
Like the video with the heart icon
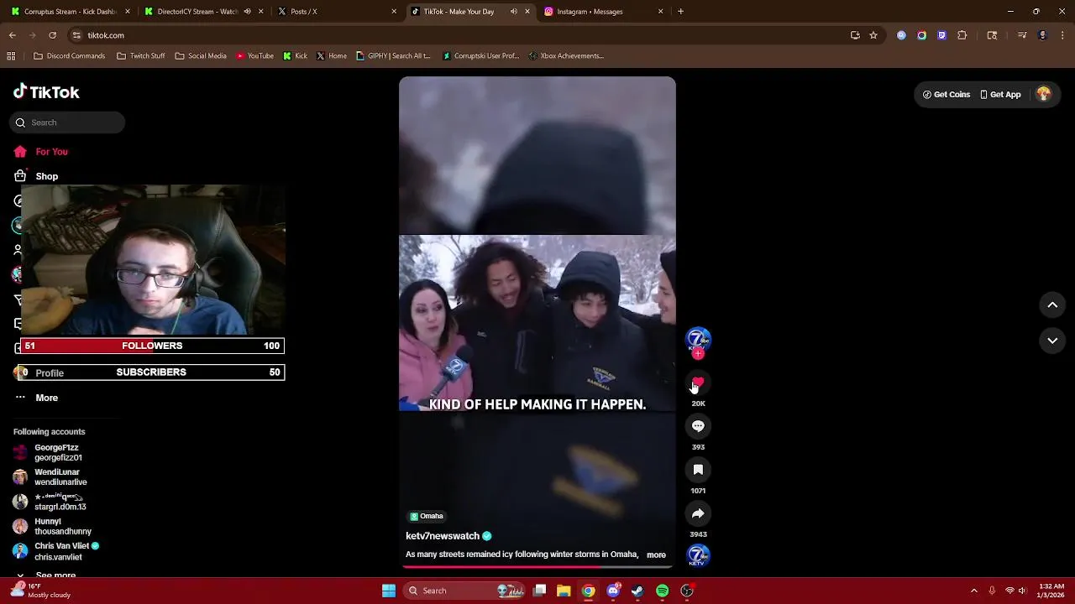coord(698,383)
